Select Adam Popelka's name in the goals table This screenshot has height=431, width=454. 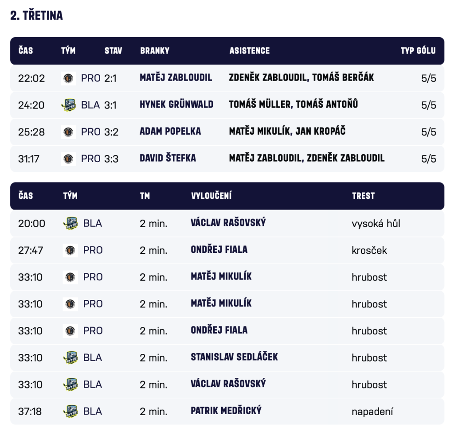[x=170, y=131]
